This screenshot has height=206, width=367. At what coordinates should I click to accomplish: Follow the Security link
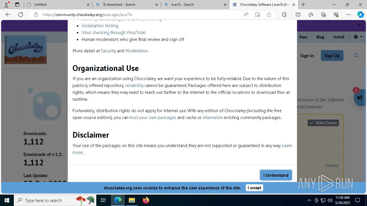[108, 51]
